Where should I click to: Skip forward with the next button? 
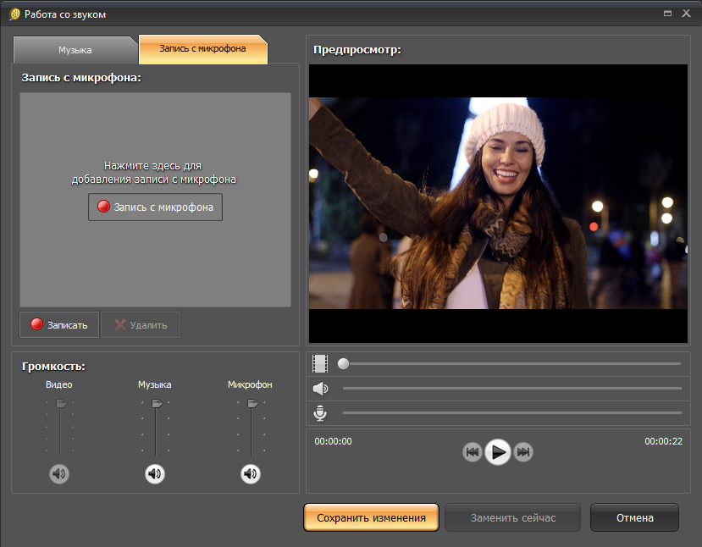(x=523, y=452)
